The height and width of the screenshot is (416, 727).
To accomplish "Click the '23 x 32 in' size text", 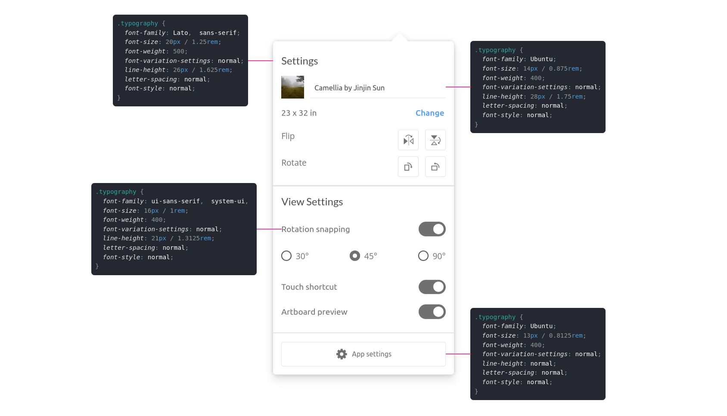I will (x=299, y=113).
